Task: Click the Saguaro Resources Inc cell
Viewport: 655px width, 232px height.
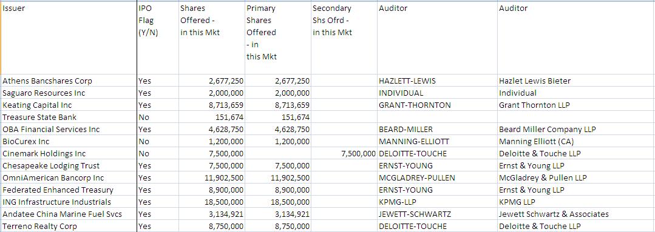Action: click(69, 93)
